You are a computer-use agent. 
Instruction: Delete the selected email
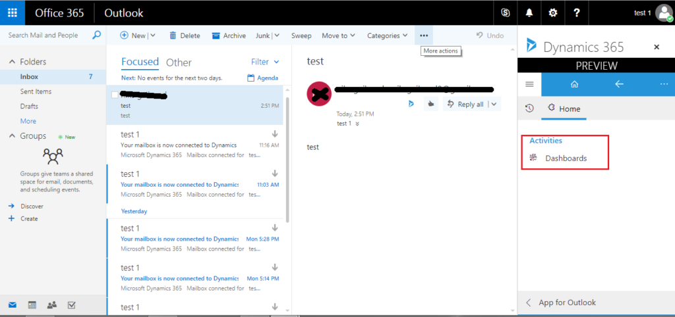[185, 36]
